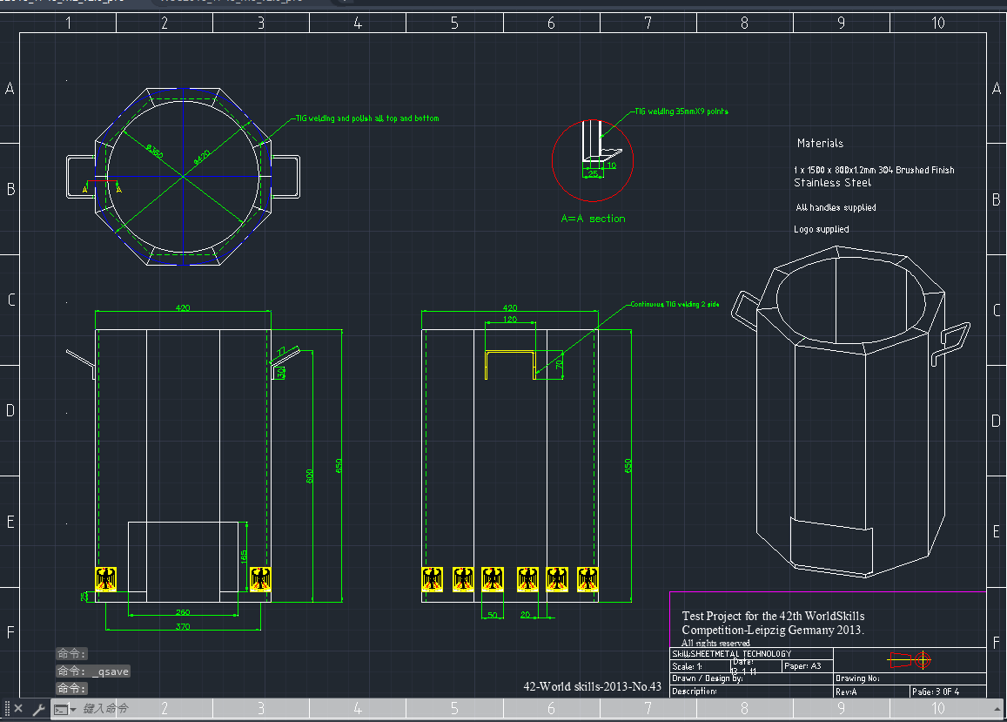This screenshot has height=722, width=1007.
Task: Close the command line window
Action: point(18,708)
